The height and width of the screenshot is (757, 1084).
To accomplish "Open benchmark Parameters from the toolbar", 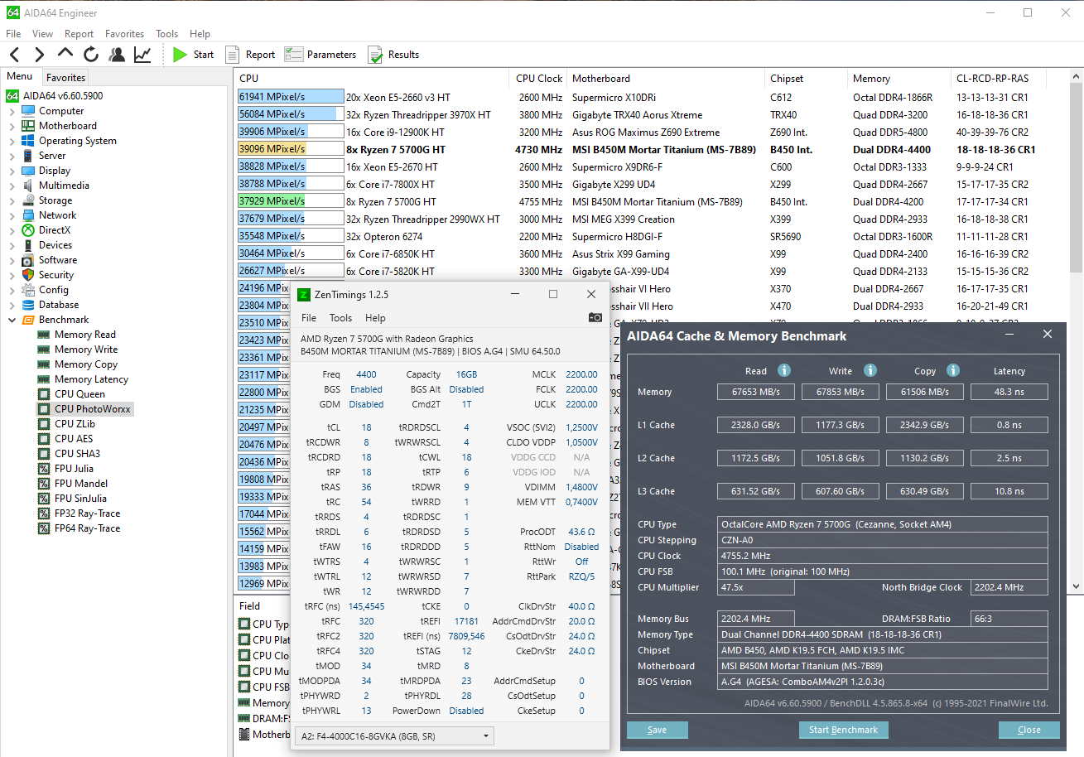I will click(320, 55).
